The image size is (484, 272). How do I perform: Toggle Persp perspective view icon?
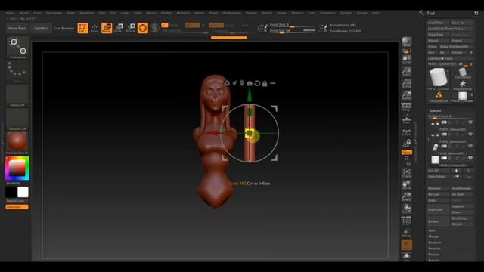tap(407, 107)
